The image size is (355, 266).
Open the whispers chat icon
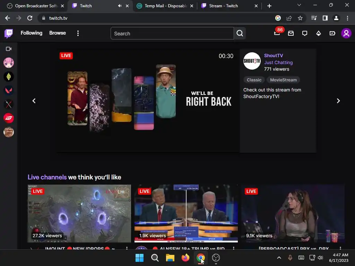click(305, 34)
